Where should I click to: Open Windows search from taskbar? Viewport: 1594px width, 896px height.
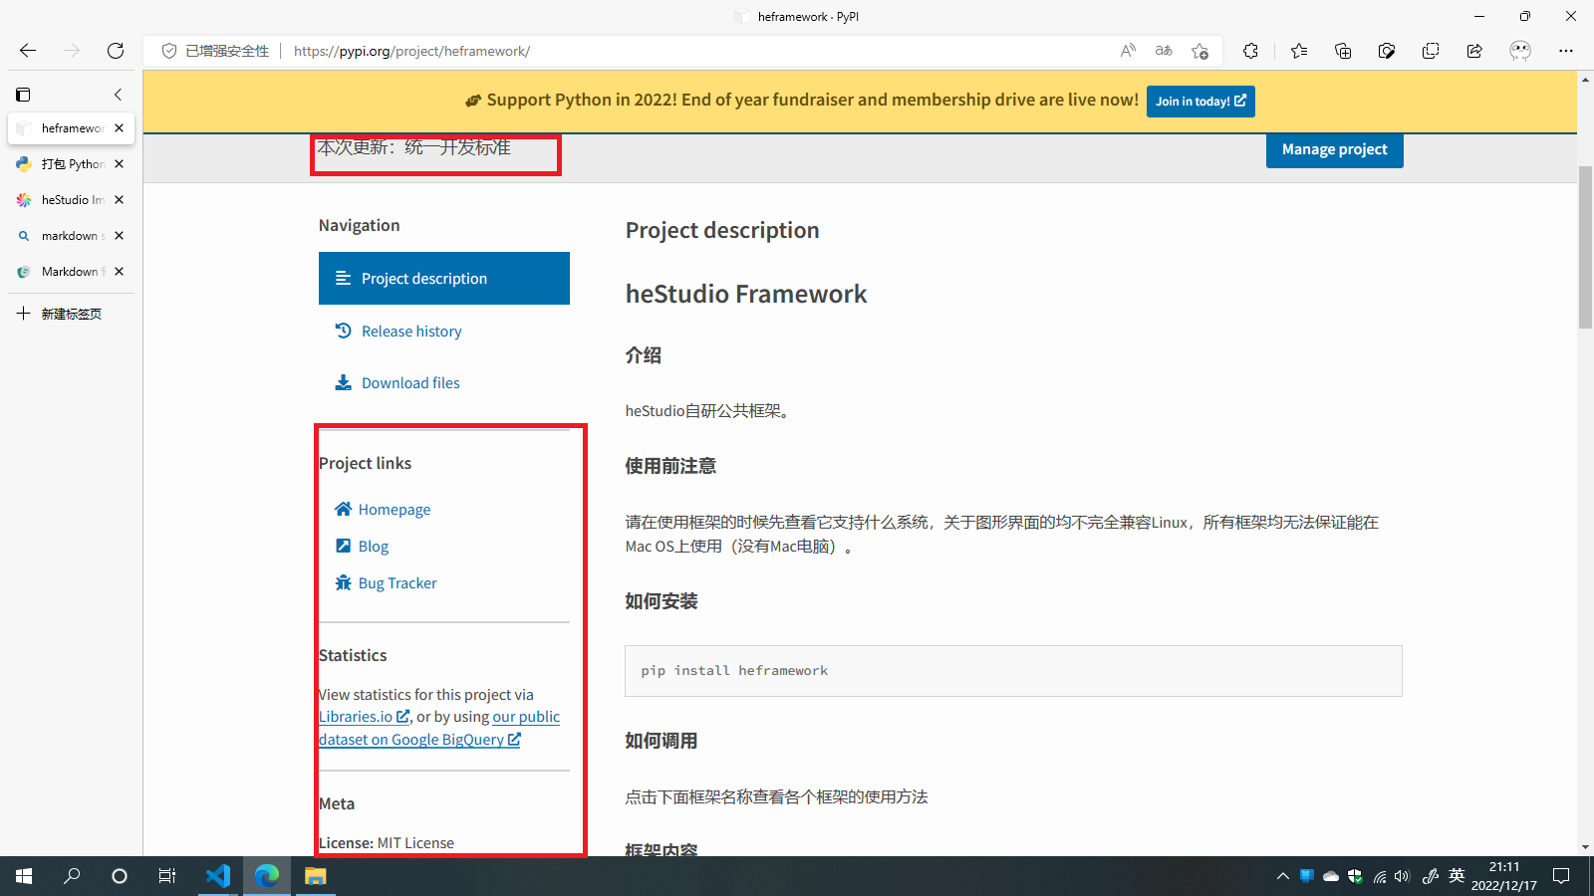[72, 876]
